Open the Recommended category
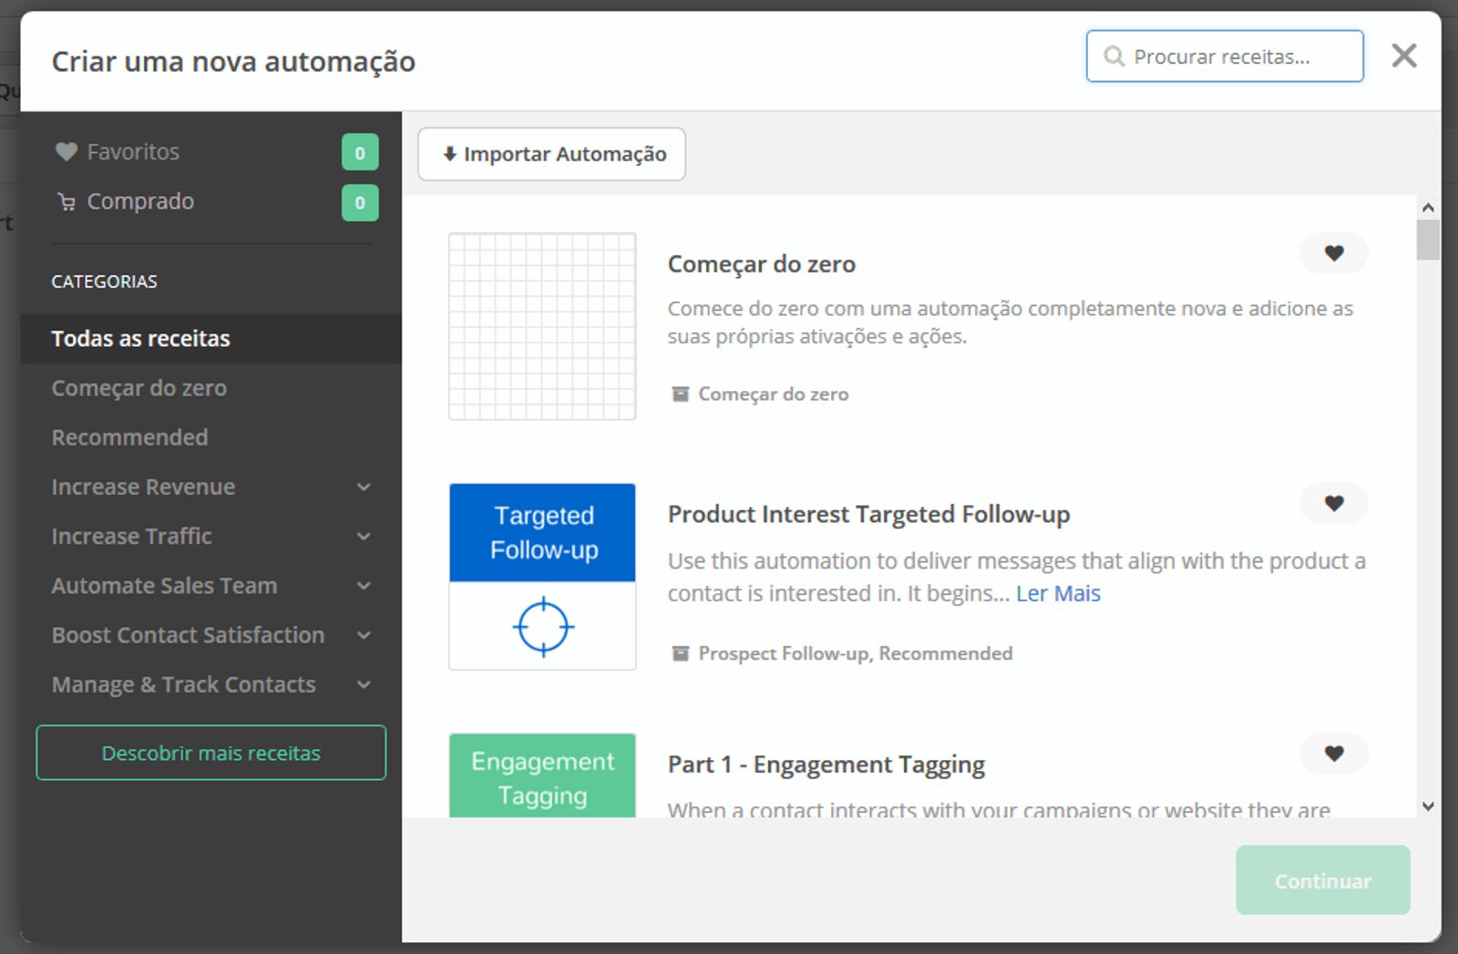Viewport: 1458px width, 954px height. (129, 437)
